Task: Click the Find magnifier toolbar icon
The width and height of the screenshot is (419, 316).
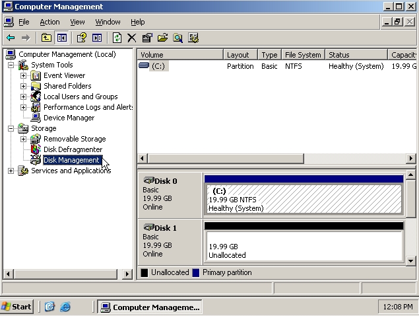Action: tap(178, 38)
